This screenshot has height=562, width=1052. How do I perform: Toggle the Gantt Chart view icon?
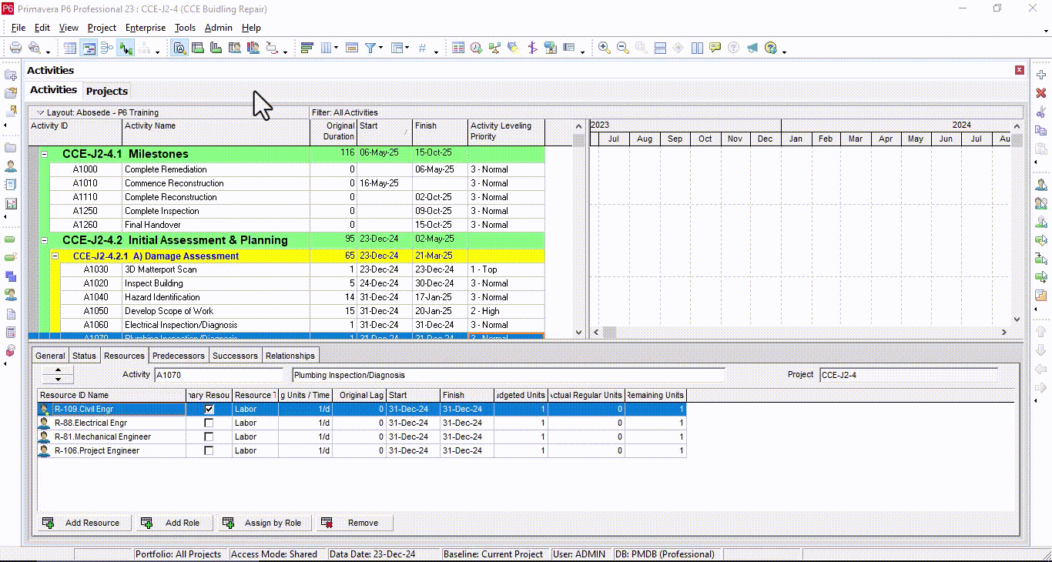click(x=89, y=48)
